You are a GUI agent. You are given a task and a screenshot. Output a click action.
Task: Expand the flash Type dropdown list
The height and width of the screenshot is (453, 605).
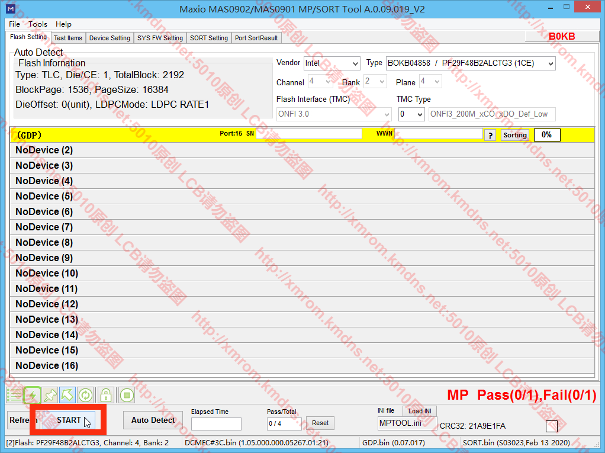471,63
